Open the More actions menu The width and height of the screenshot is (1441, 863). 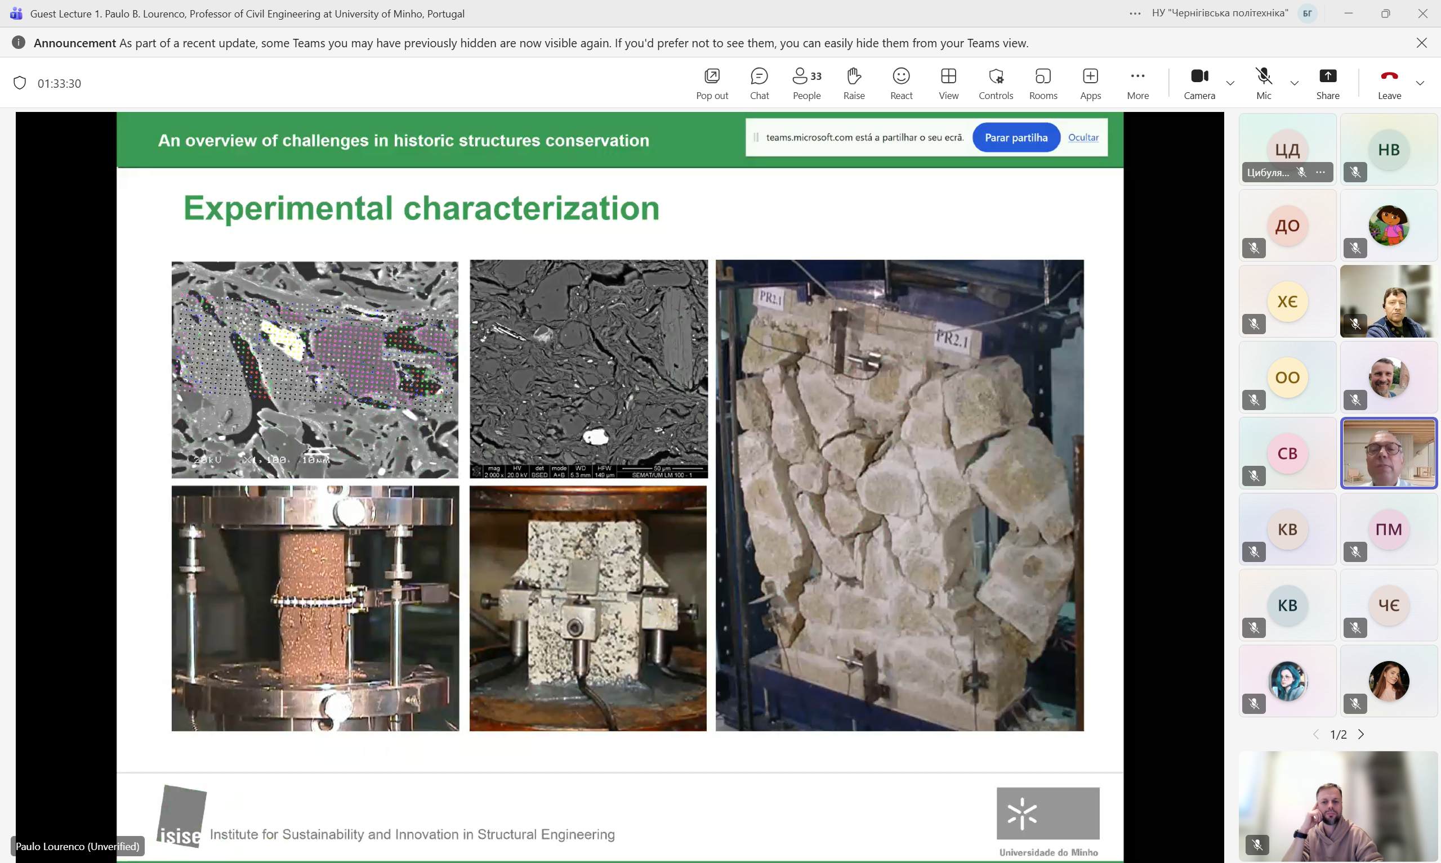pos(1137,83)
